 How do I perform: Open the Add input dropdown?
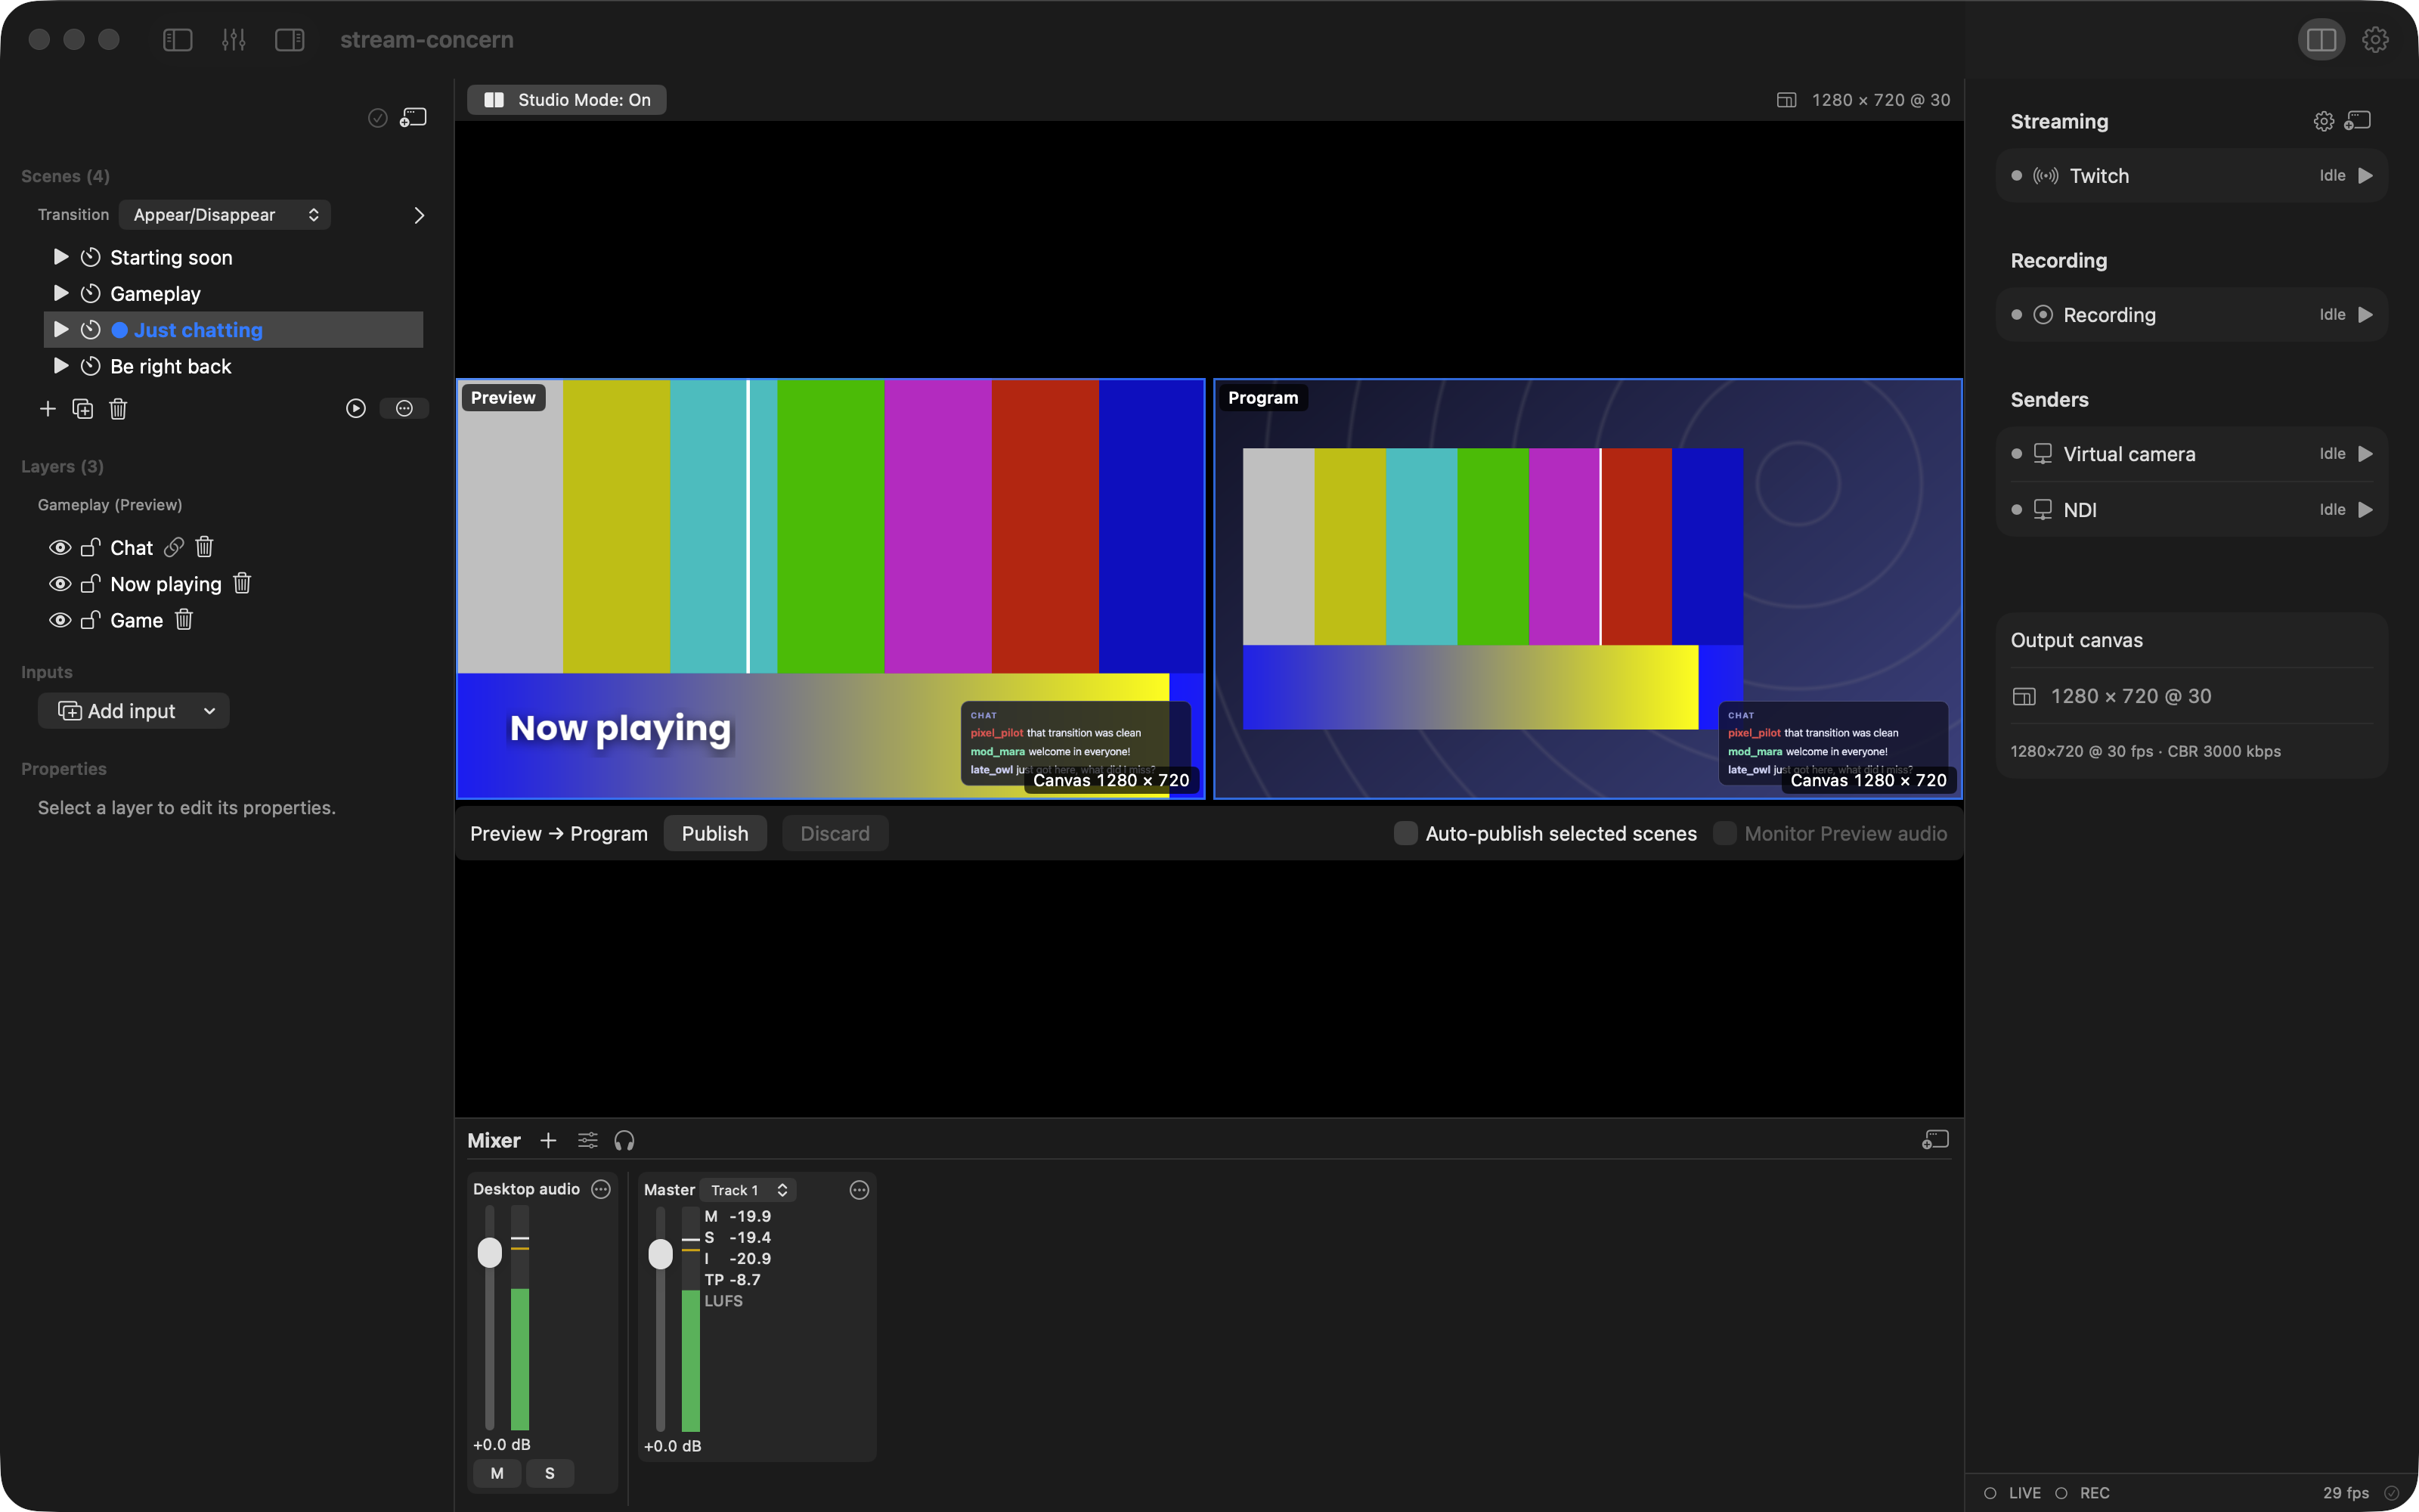click(134, 711)
